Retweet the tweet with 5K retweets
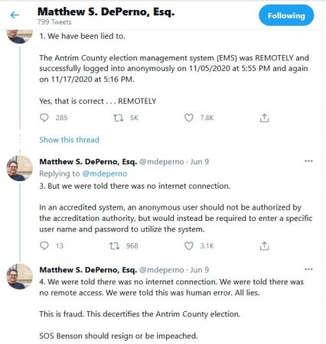Screen dimensions: 326x344 pyautogui.click(x=118, y=118)
